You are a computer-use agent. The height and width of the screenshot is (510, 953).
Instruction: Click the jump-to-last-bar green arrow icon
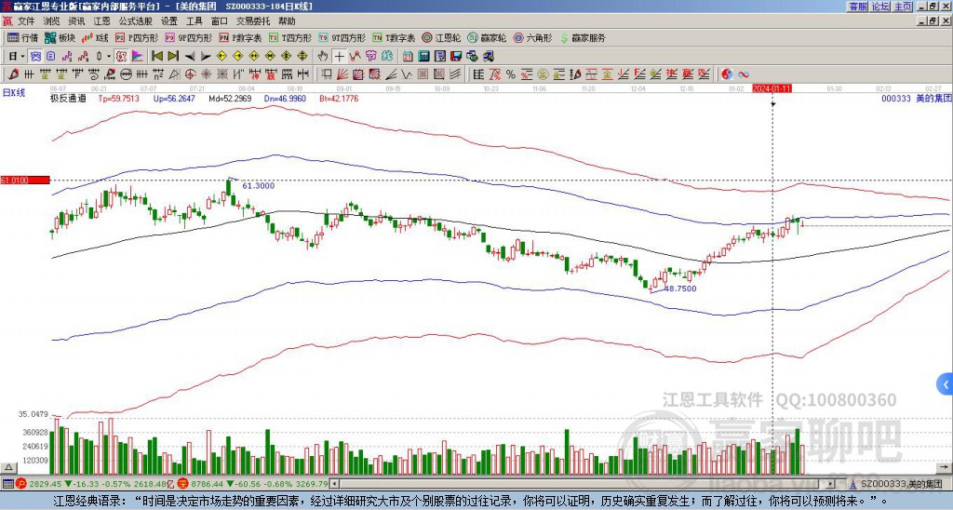point(173,57)
